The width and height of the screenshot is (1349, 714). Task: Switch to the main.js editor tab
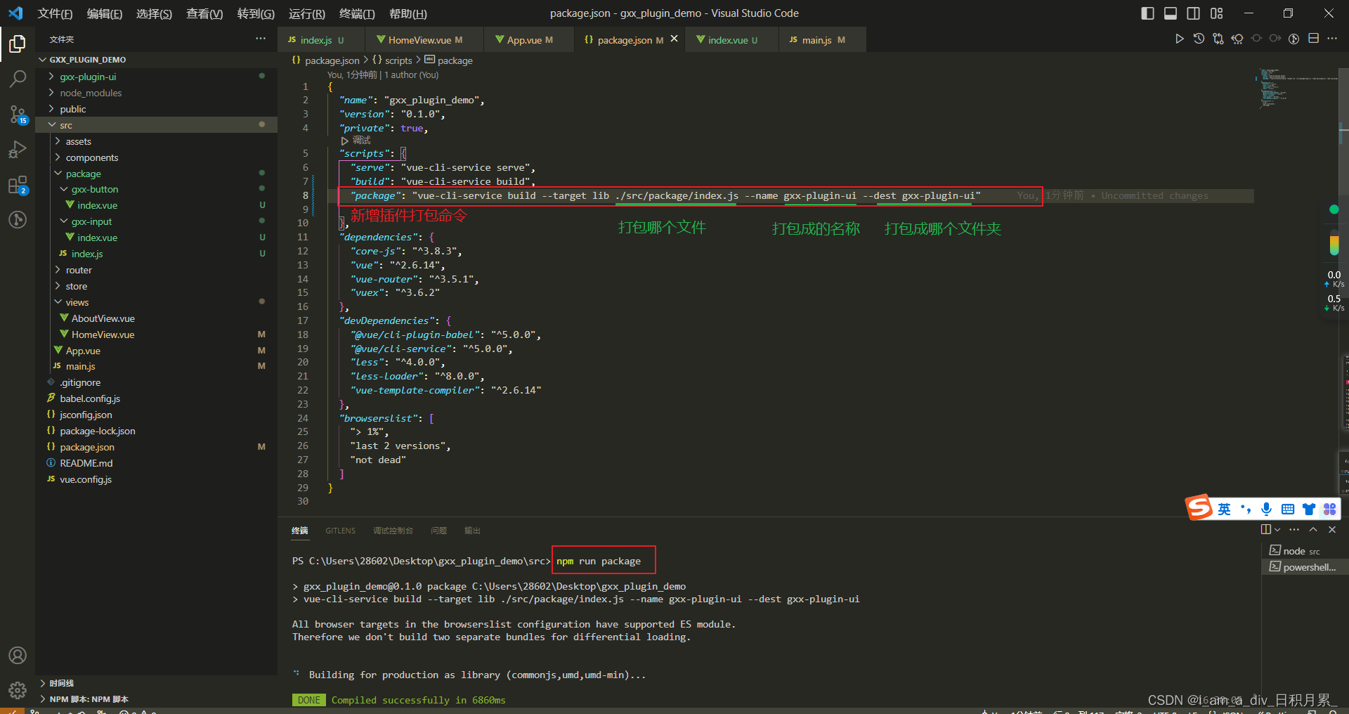[817, 40]
